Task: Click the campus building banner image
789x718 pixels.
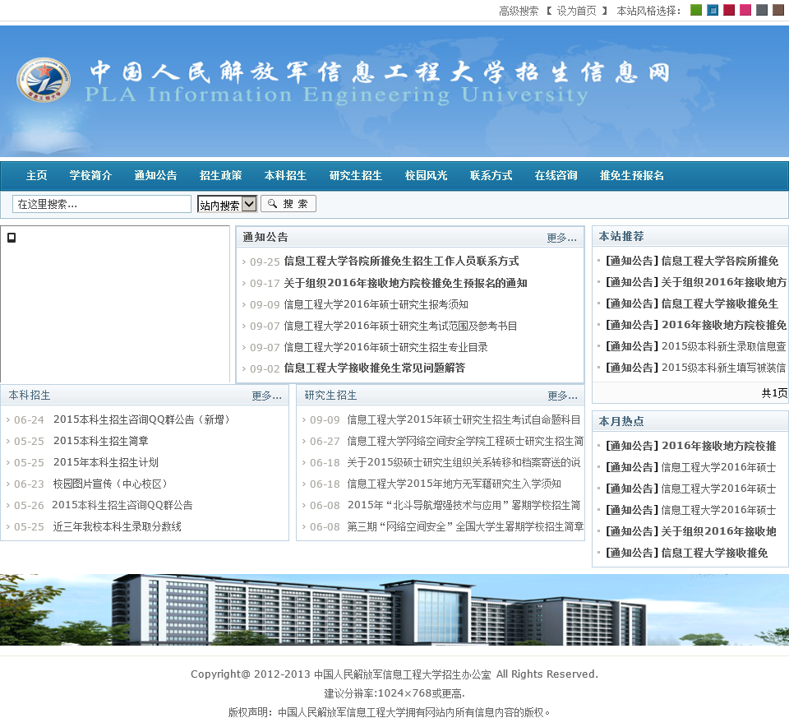Action: click(x=394, y=609)
